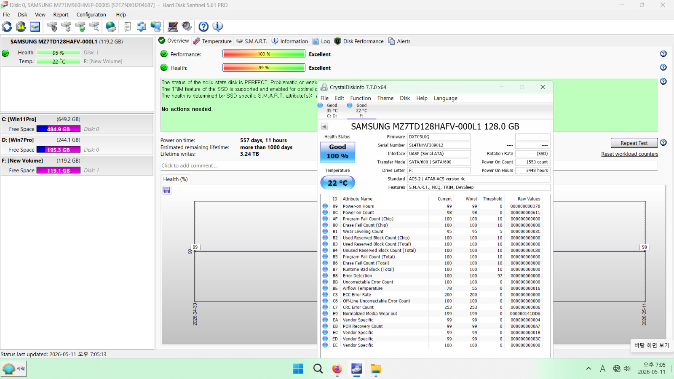
Task: Open the Alerts tab
Action: [399, 41]
